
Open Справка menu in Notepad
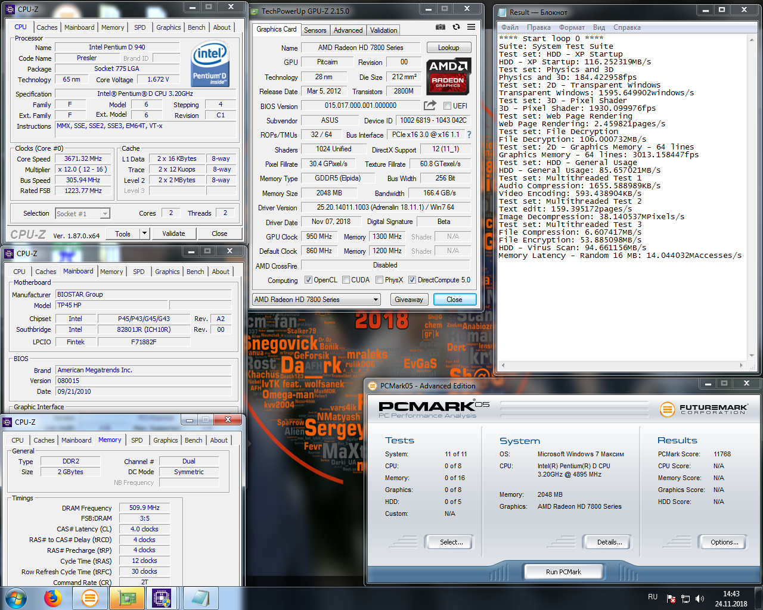click(x=627, y=27)
